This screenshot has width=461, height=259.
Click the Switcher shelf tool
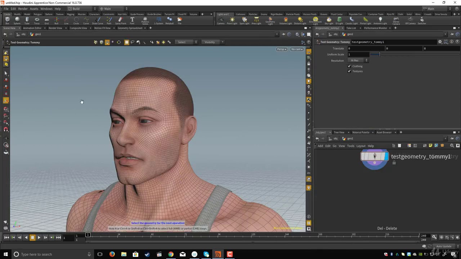422,21
